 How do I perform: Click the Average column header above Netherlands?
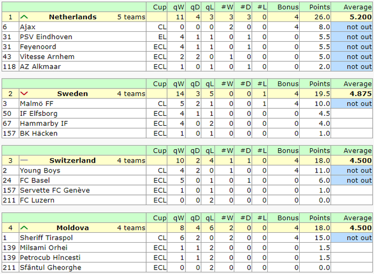(x=358, y=7)
